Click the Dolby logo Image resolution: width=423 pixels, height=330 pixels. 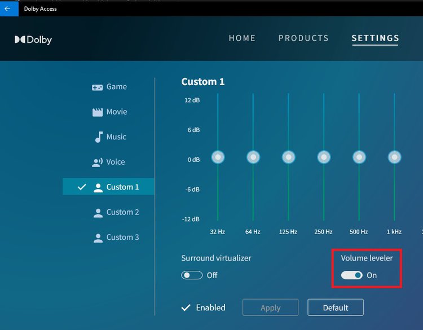point(33,40)
